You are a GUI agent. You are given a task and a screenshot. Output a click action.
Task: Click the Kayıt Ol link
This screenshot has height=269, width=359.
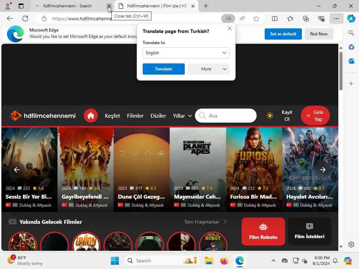287,116
